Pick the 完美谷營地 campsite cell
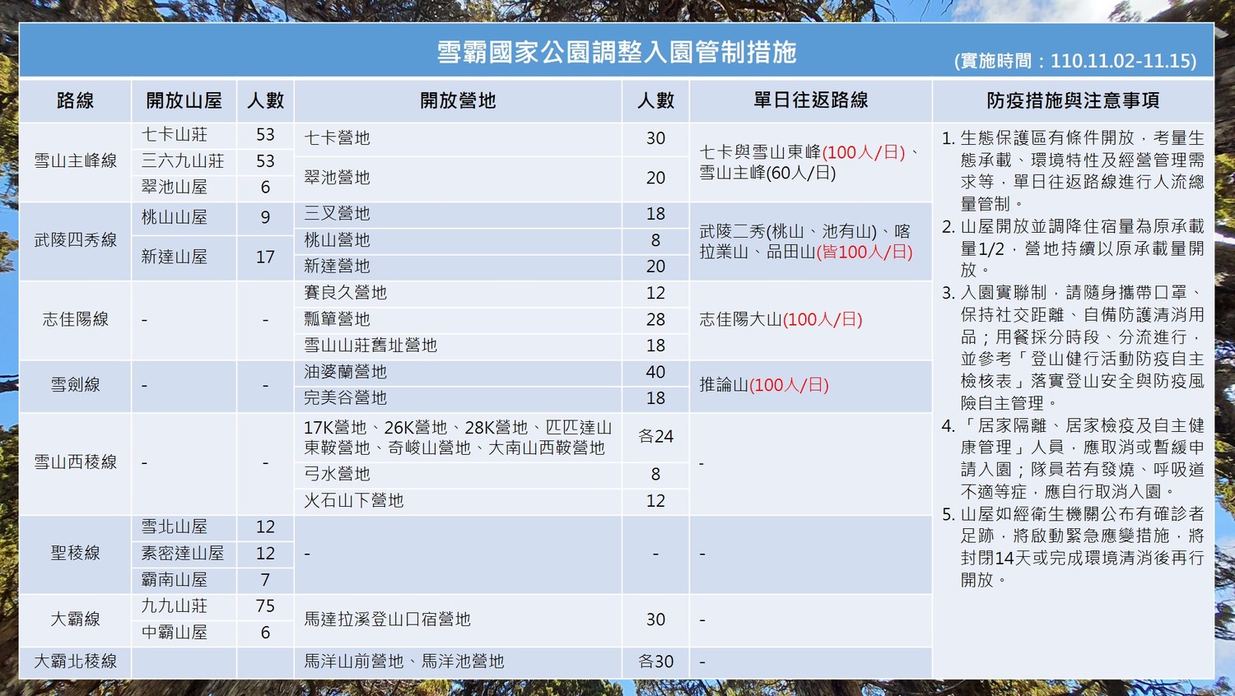The width and height of the screenshot is (1235, 696). 458,398
